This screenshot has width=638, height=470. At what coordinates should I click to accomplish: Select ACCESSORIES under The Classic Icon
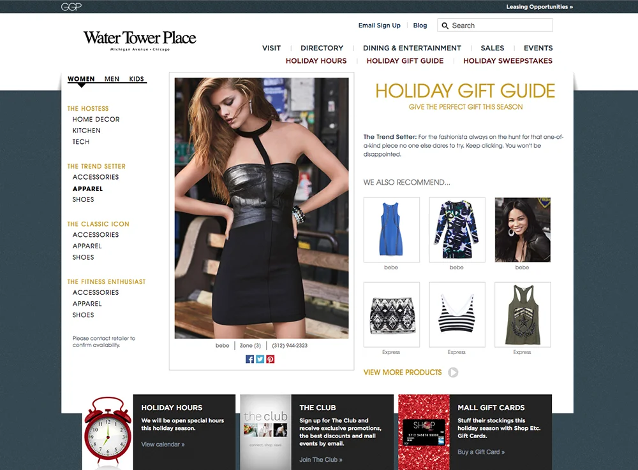click(x=96, y=235)
